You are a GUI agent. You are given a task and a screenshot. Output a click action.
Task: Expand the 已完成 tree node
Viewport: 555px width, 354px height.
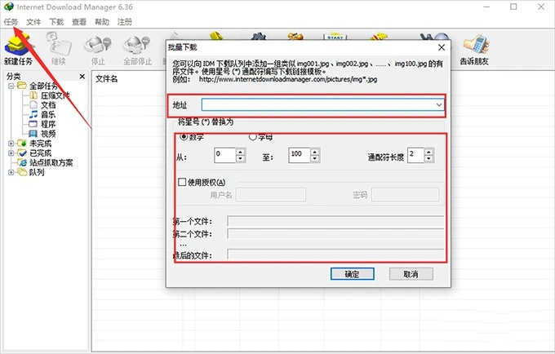pyautogui.click(x=11, y=153)
